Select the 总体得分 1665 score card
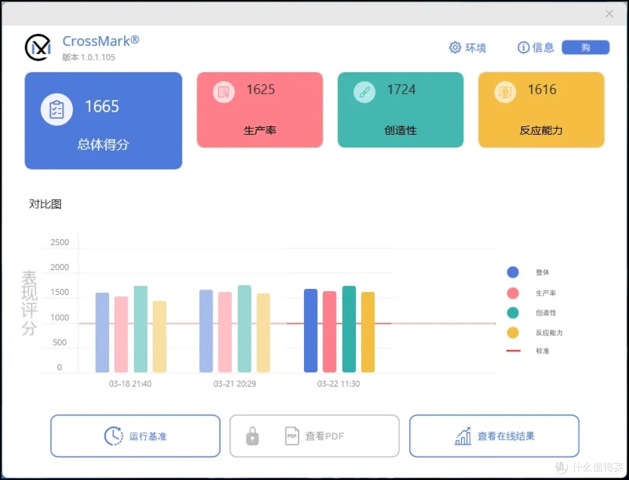Image resolution: width=629 pixels, height=480 pixels. 104,121
